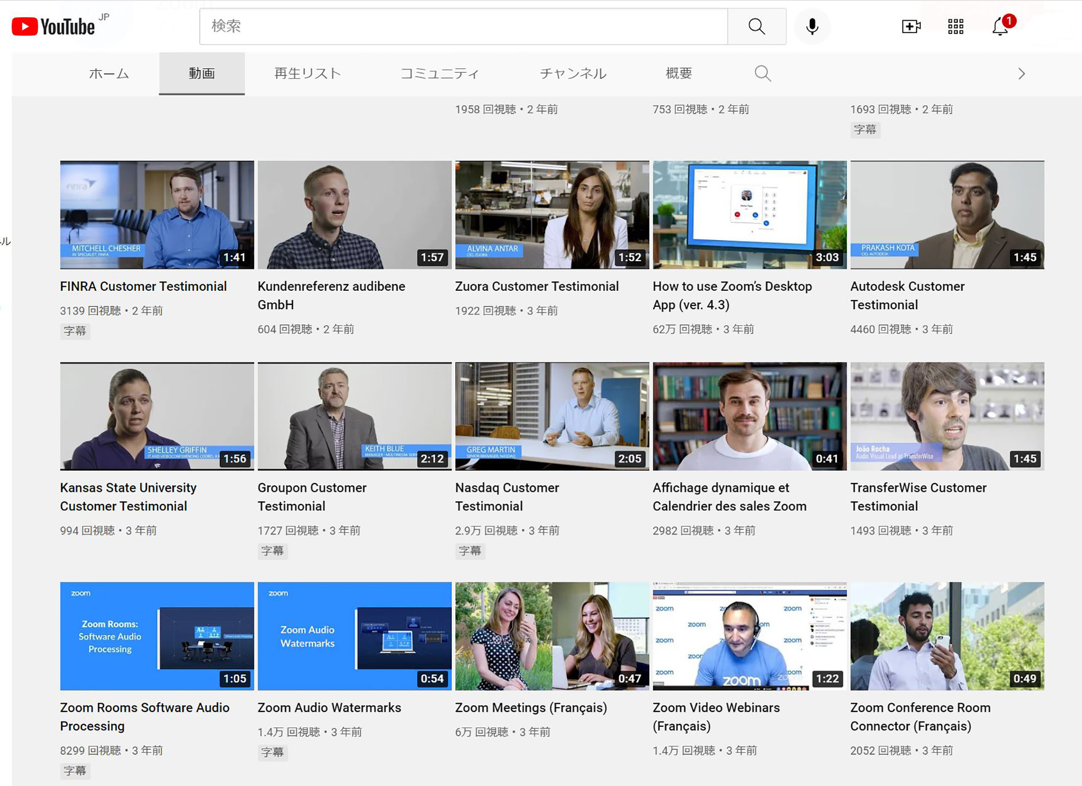The height and width of the screenshot is (786, 1082).
Task: Open the 再生リスト tab
Action: tap(308, 74)
